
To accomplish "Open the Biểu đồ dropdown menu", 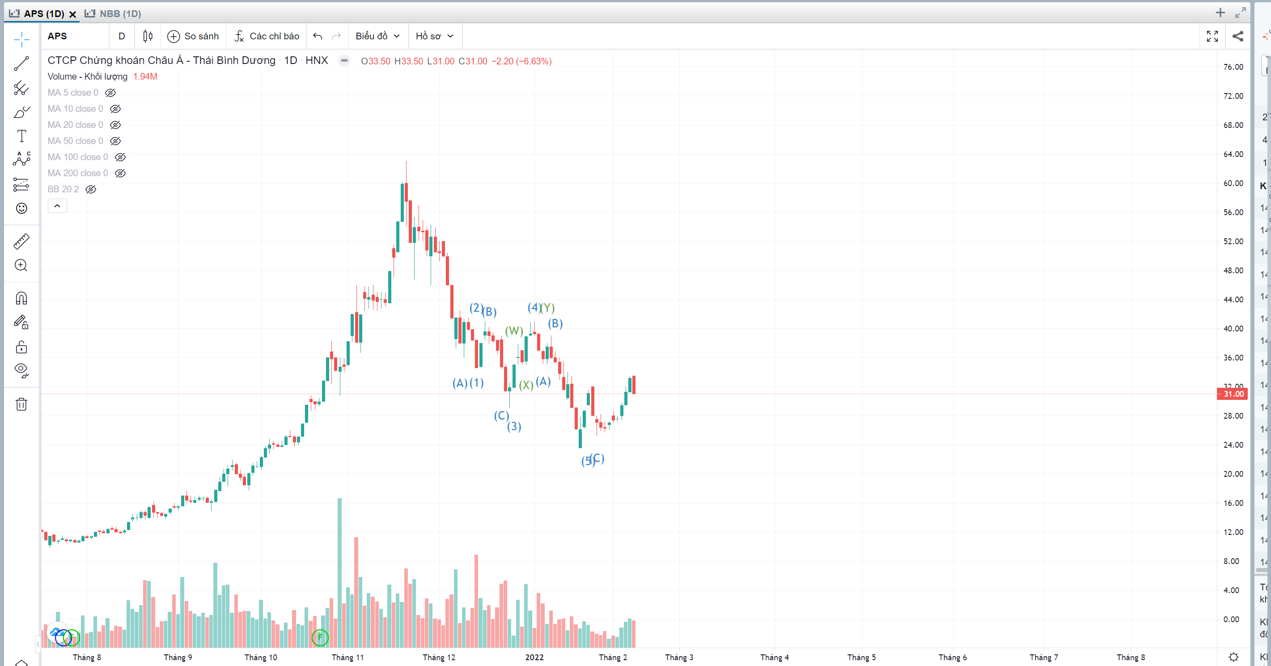I will coord(377,36).
